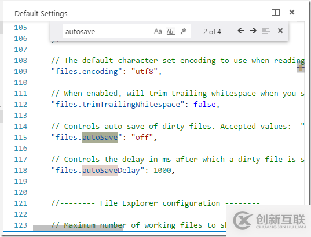Click highlighted autoSave in autoSaveDelay key
The width and height of the screenshot is (311, 237).
point(100,171)
